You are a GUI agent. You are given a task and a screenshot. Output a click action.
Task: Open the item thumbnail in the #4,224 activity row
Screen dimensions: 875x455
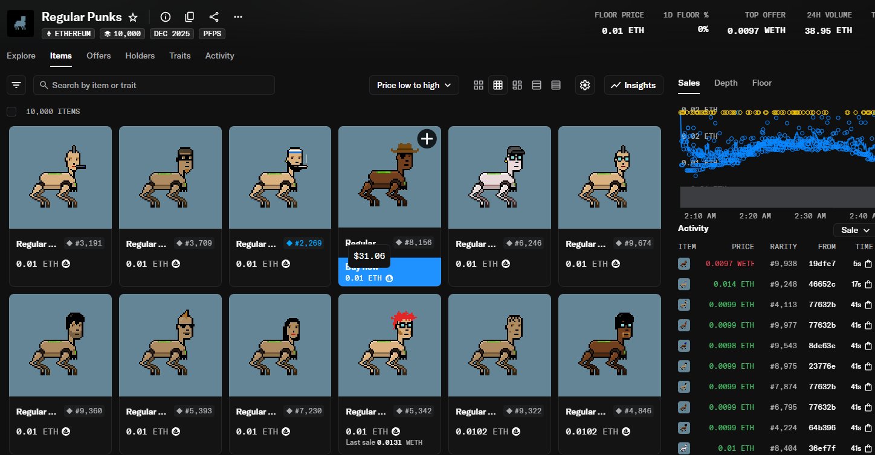pos(684,428)
